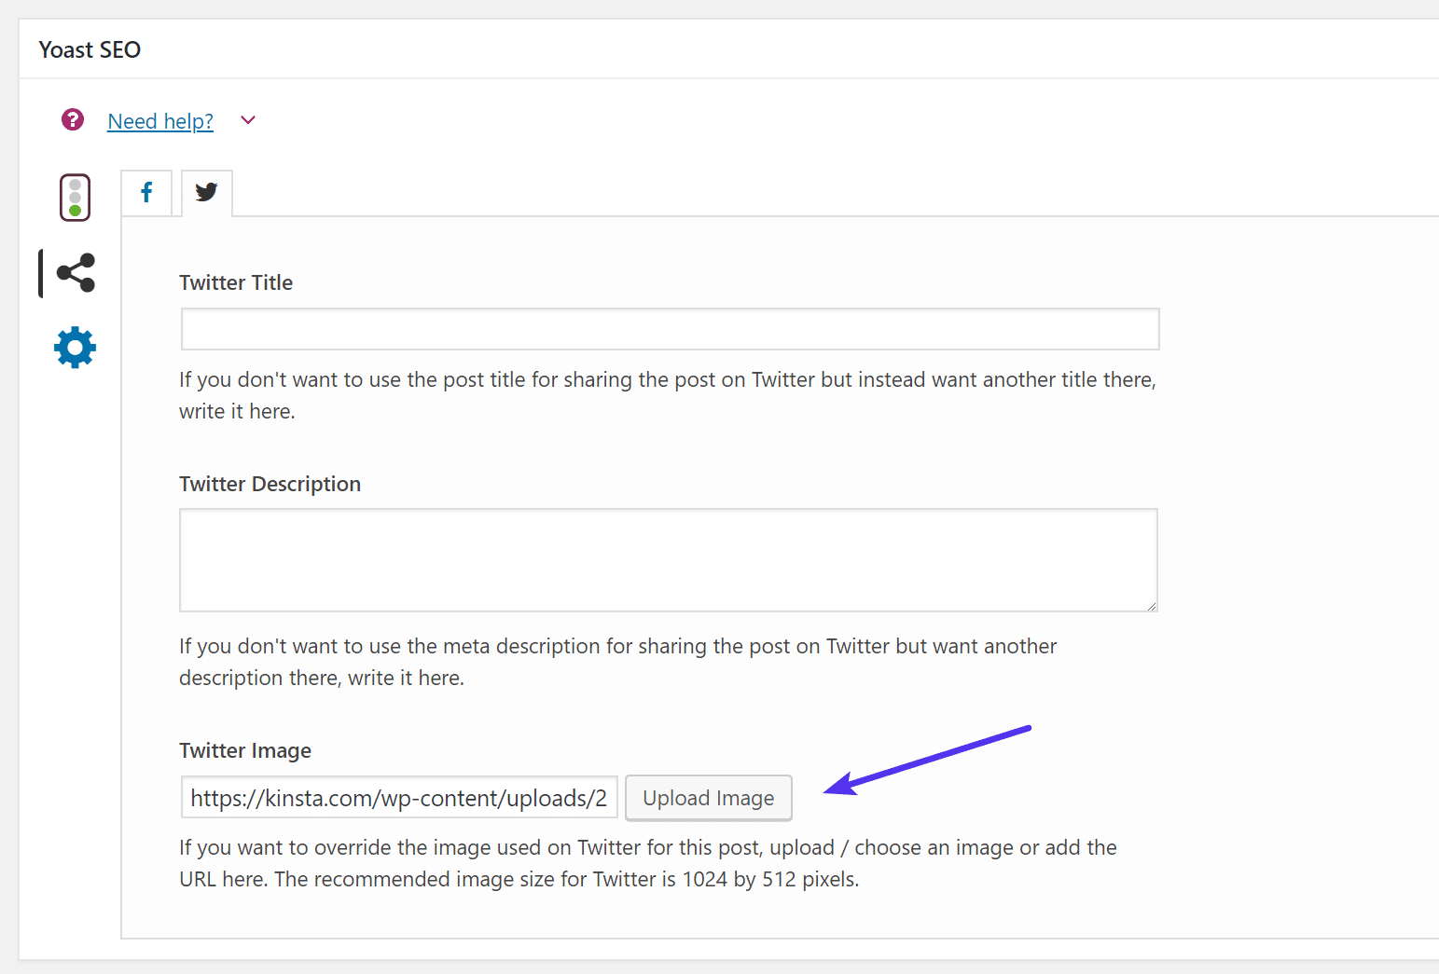Open the Yoast advanced settings gear
Viewport: 1439px width, 974px height.
tap(75, 348)
